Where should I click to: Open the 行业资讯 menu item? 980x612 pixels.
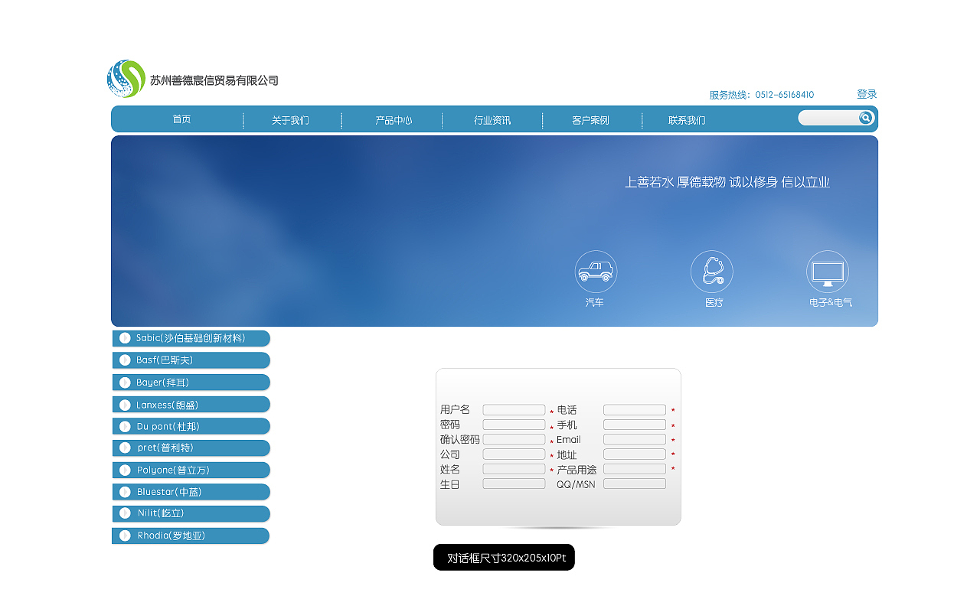pos(492,120)
